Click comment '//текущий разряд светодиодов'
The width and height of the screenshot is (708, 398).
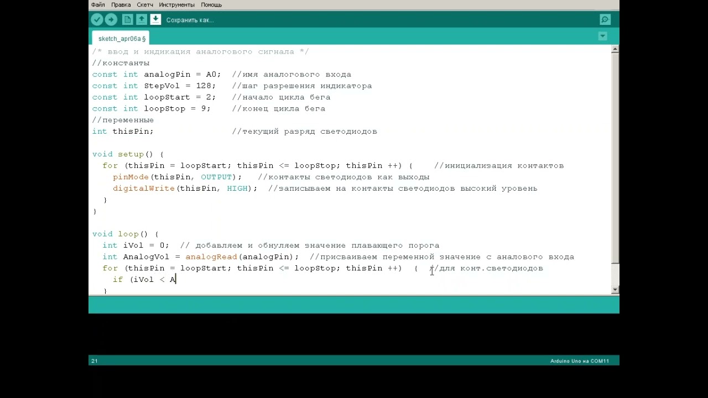[x=305, y=132]
